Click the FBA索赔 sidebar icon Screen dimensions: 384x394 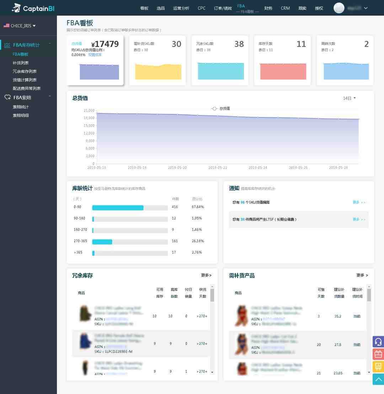click(7, 97)
